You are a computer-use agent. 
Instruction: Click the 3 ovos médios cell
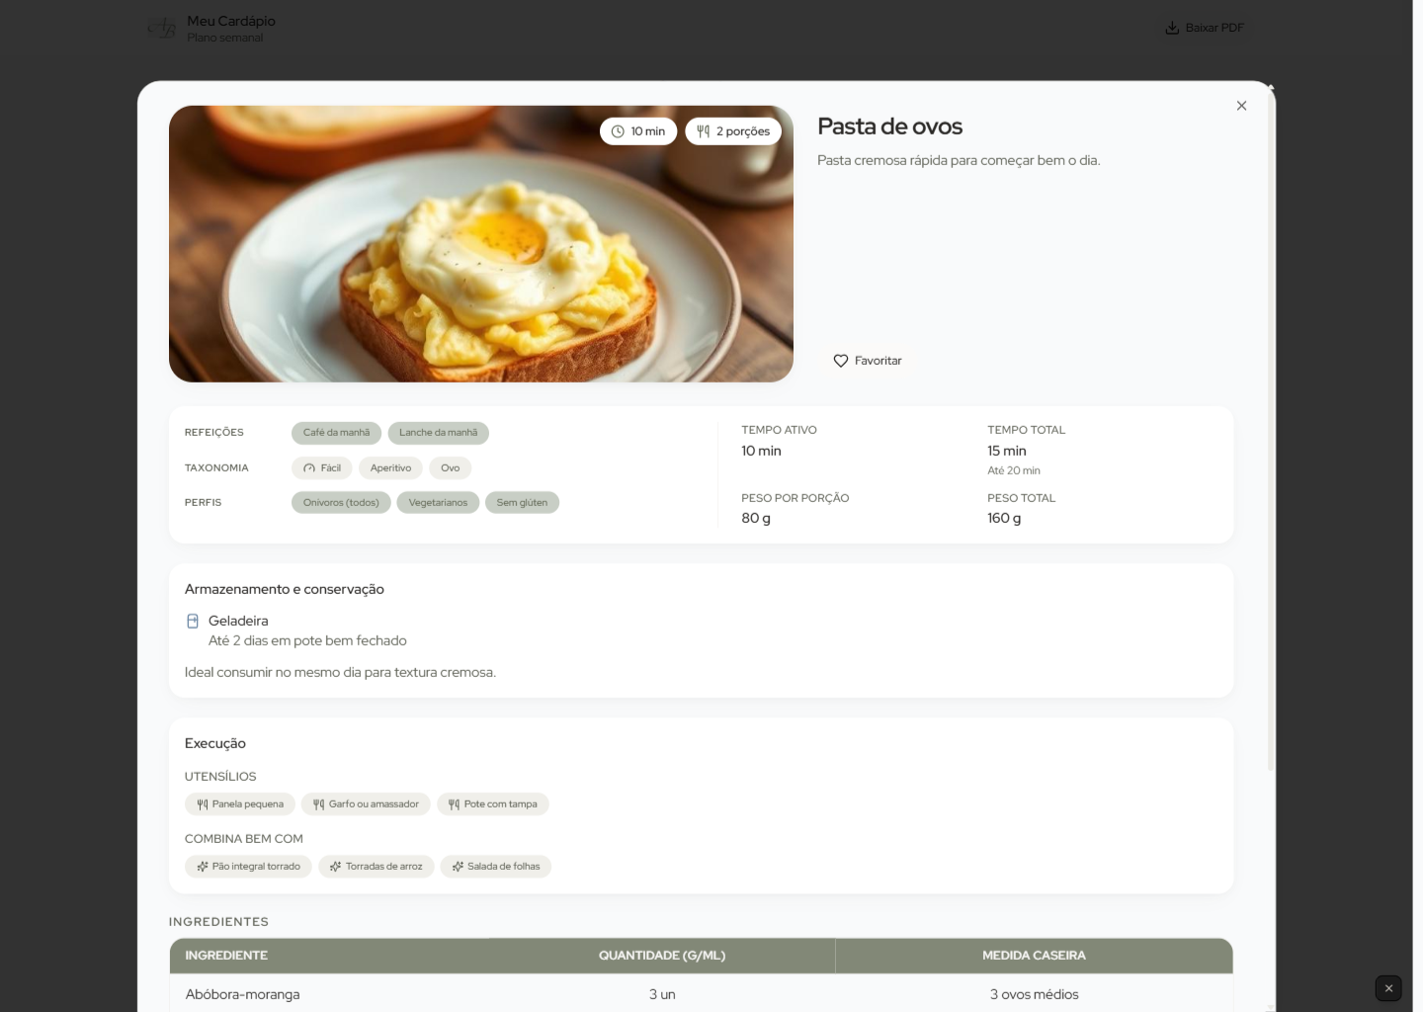point(1034,994)
